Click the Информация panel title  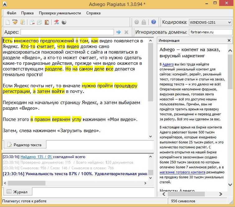pos(169,41)
